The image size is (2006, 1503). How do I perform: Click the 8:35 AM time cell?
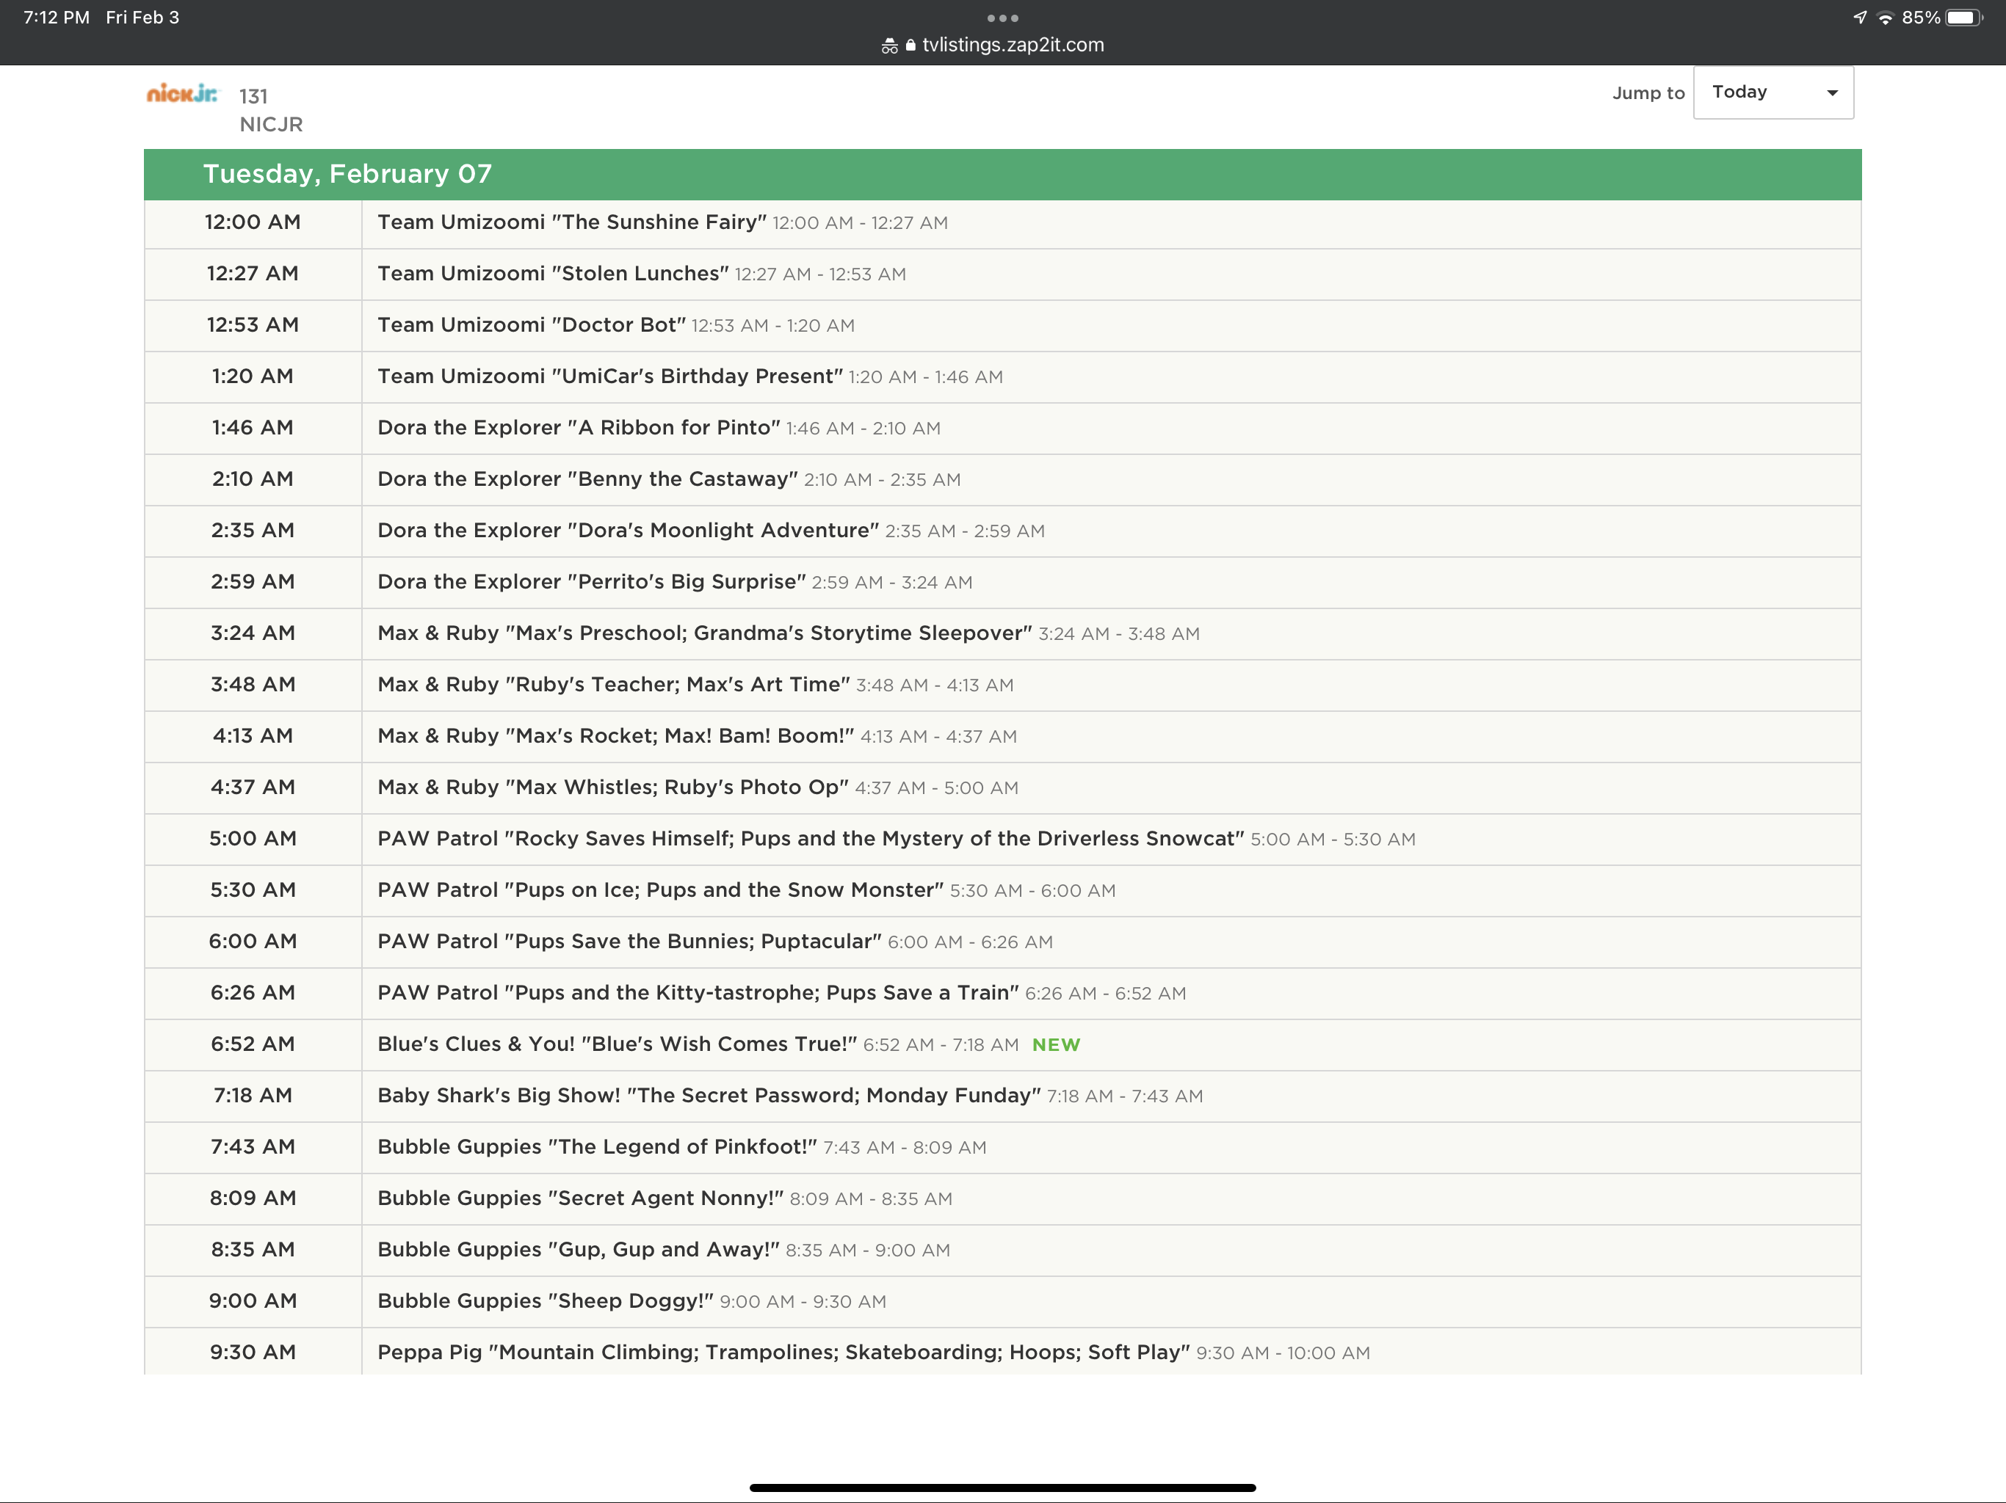[253, 1250]
